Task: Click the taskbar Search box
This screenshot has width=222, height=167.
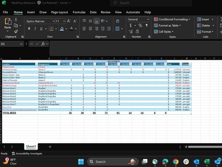Action: click(x=113, y=162)
